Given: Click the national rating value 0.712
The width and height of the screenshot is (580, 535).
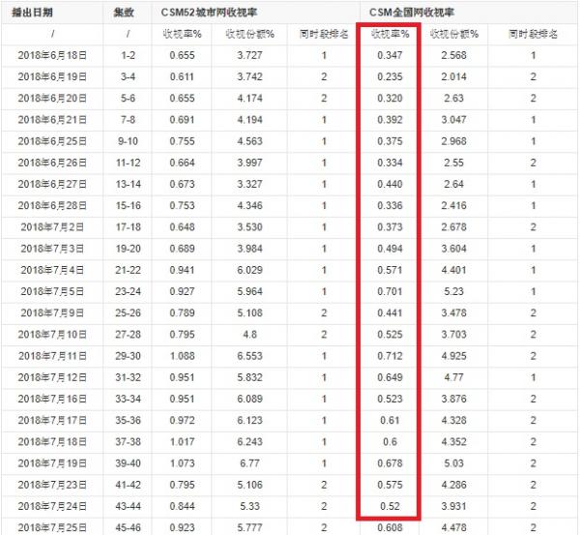Looking at the screenshot, I should pos(390,356).
